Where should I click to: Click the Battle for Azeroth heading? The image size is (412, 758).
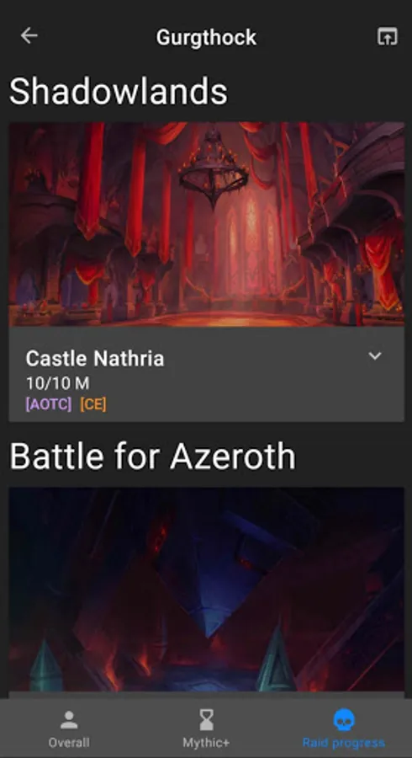(152, 456)
